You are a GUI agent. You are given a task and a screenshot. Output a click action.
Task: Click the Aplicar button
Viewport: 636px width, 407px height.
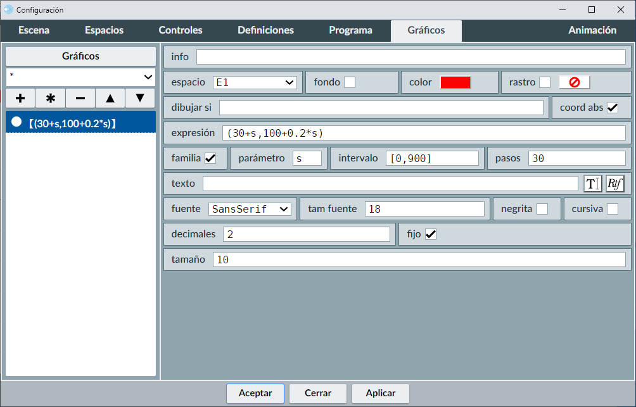[381, 393]
